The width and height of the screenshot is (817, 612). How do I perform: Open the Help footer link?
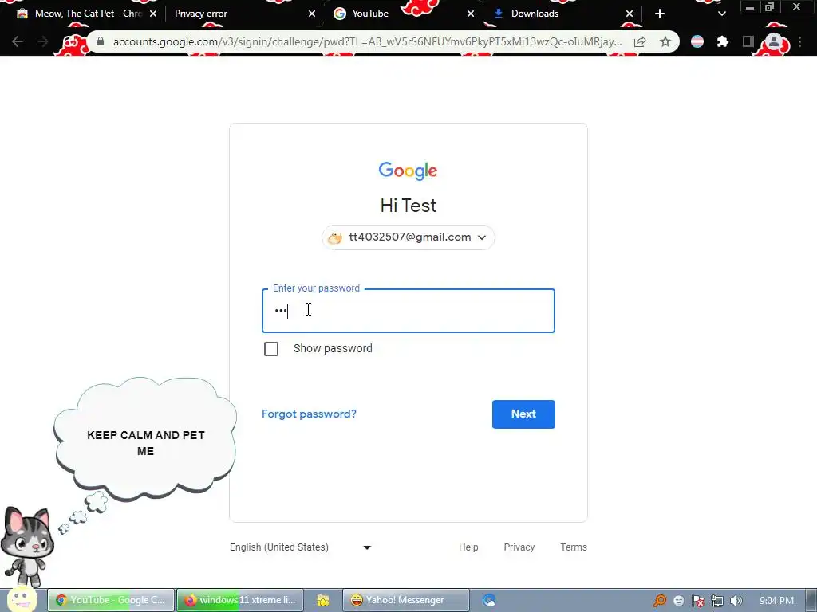click(x=468, y=547)
